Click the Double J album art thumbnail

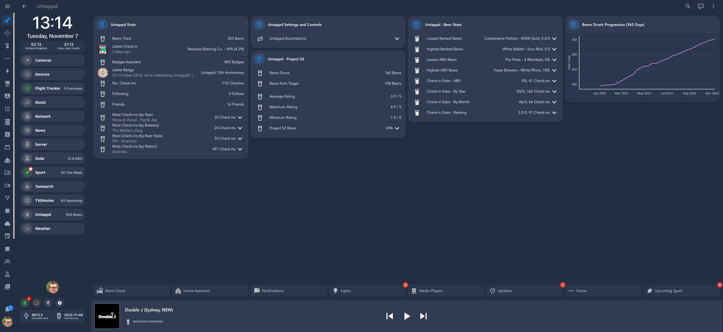click(x=107, y=316)
